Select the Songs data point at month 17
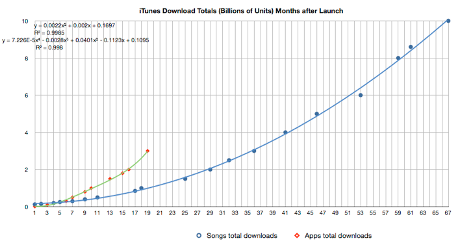This screenshot has height=245, width=460. tap(135, 191)
